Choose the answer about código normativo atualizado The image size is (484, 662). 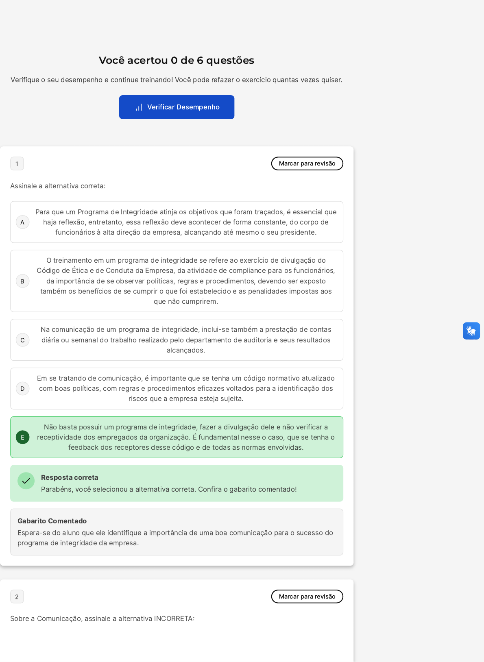pyautogui.click(x=185, y=388)
